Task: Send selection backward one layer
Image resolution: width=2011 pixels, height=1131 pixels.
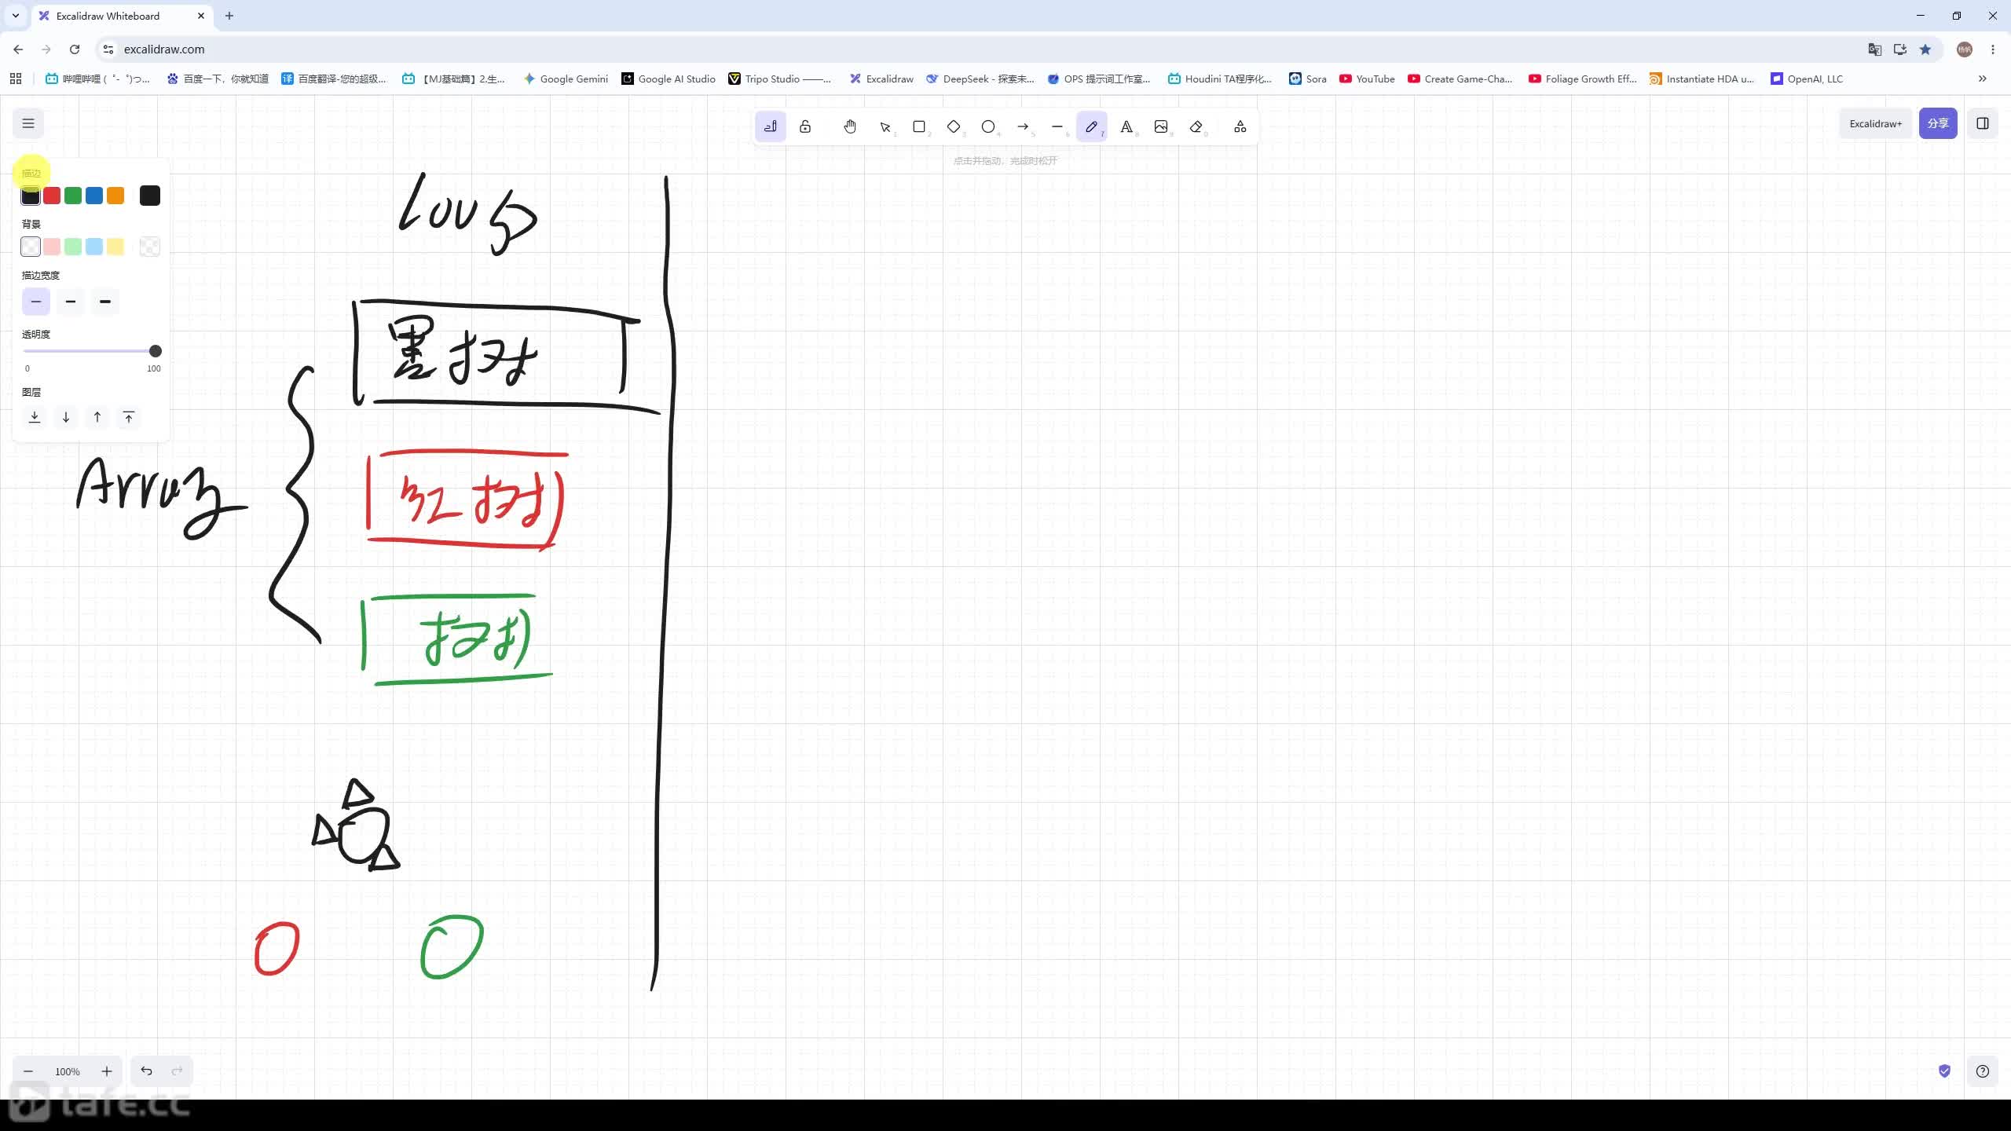Action: tap(66, 417)
